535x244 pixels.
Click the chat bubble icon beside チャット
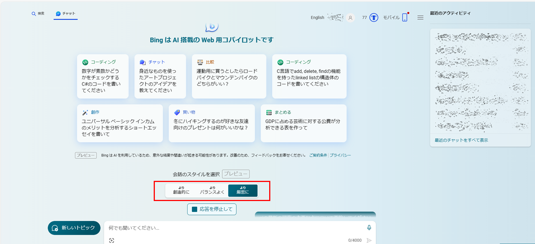coord(58,13)
